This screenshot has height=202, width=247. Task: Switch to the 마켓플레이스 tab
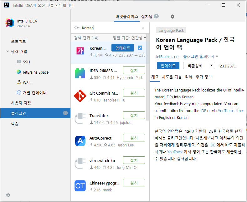[x=127, y=17]
